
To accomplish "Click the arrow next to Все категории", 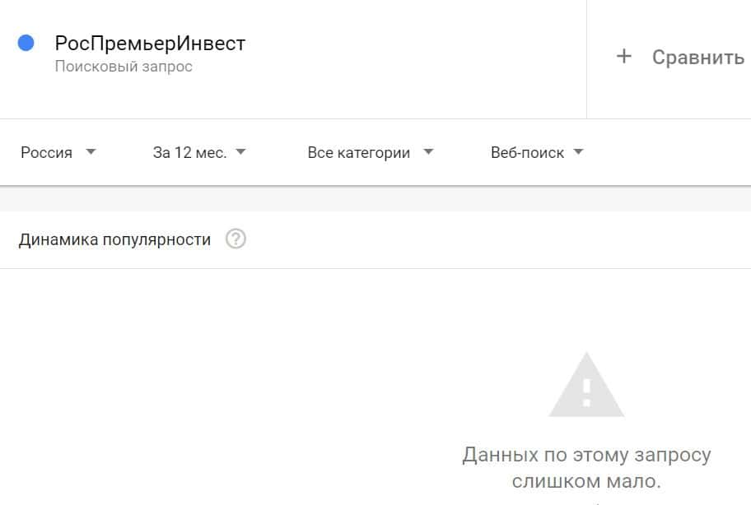I will 427,152.
